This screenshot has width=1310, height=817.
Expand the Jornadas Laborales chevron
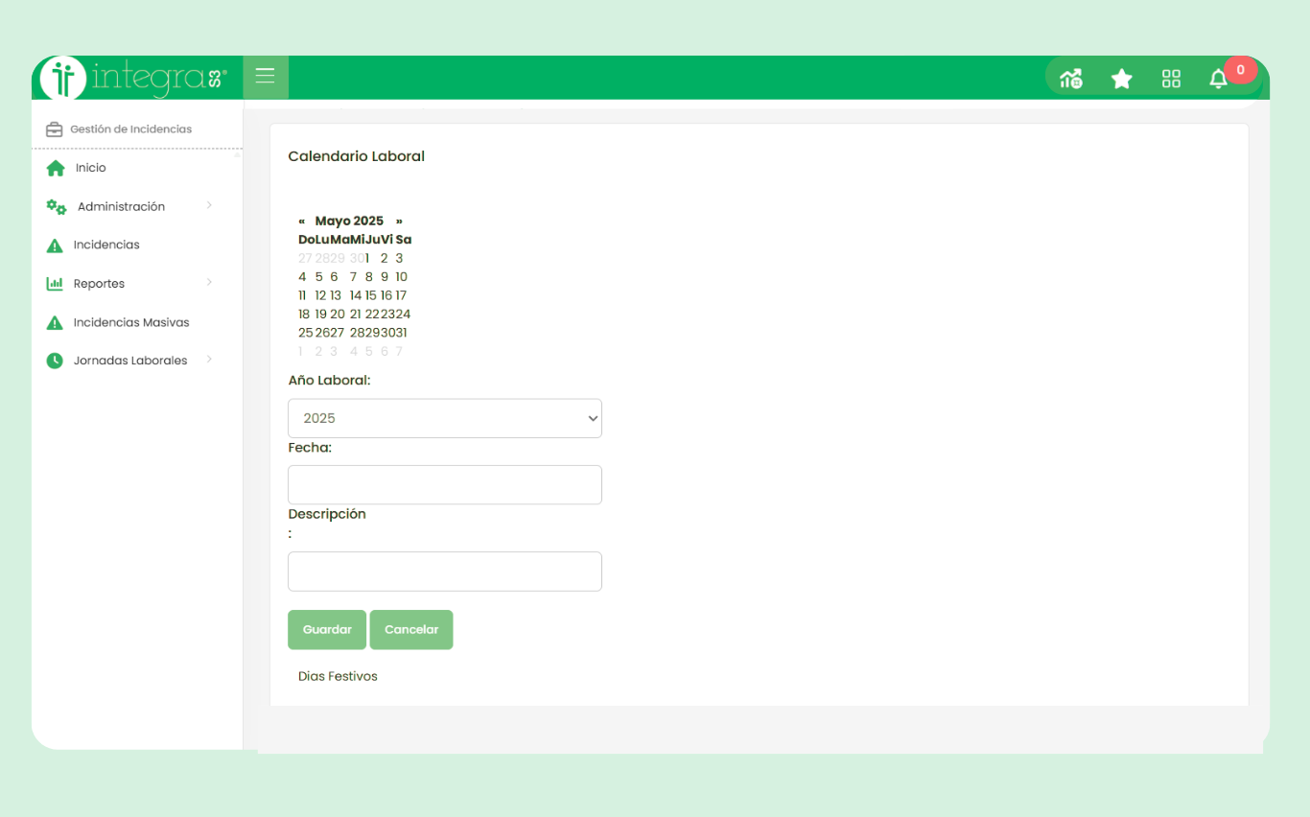tap(209, 360)
